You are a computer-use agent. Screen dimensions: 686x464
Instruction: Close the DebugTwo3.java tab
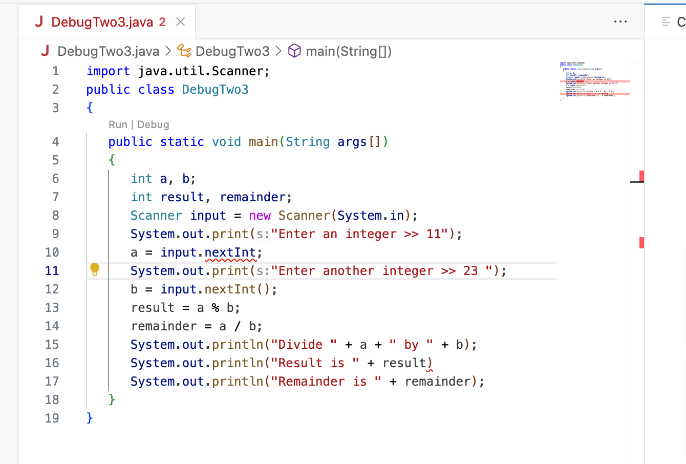click(180, 22)
